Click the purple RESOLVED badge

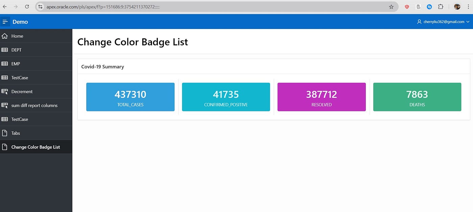coord(322,97)
